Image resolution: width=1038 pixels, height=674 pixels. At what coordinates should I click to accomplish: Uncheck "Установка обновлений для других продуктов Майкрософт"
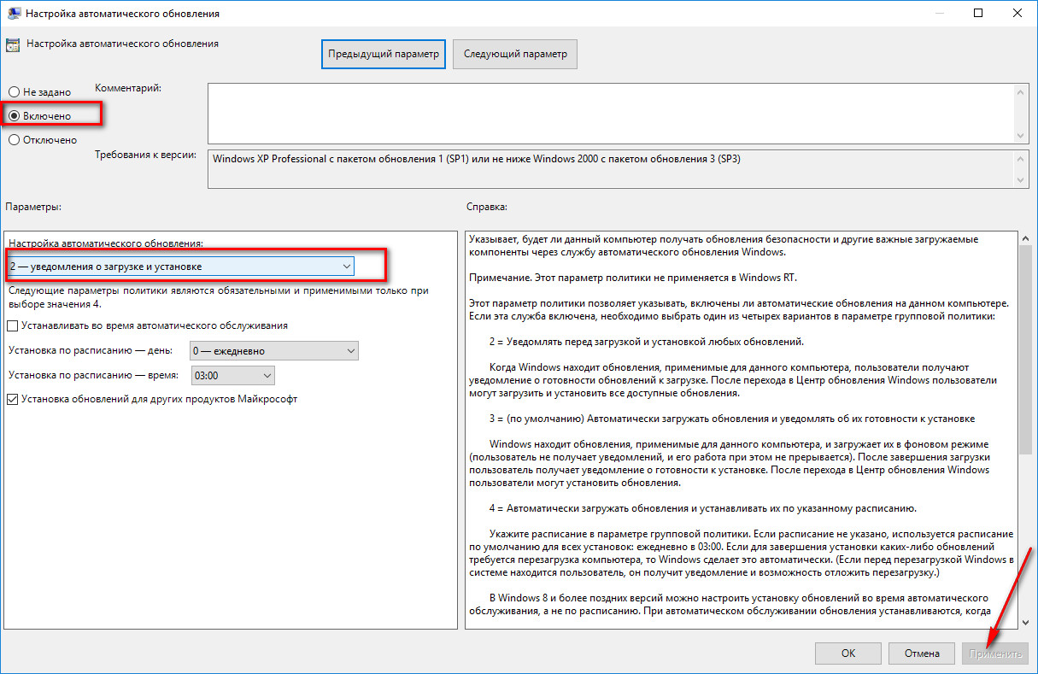13,399
